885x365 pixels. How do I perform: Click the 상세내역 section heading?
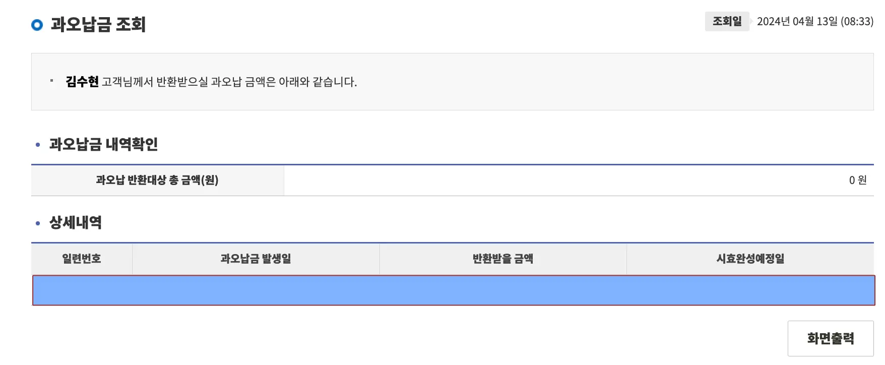pos(74,222)
